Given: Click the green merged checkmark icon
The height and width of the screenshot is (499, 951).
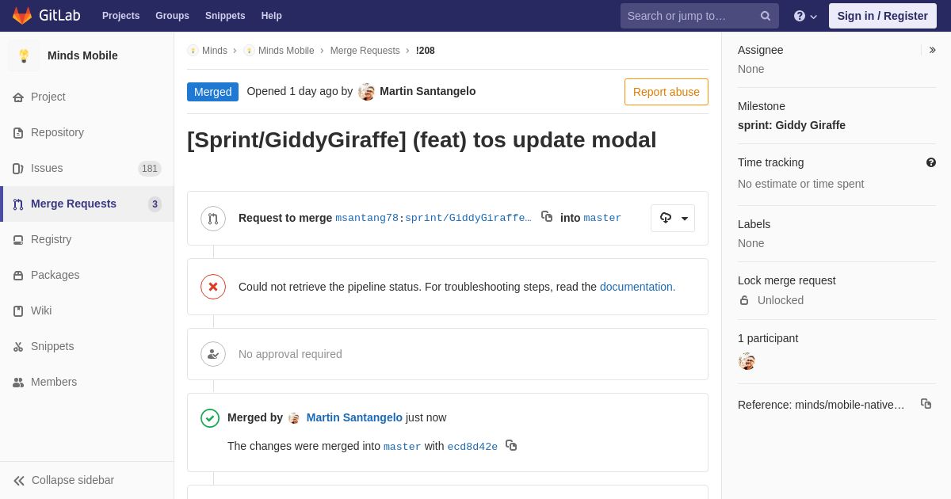Looking at the screenshot, I should point(210,418).
